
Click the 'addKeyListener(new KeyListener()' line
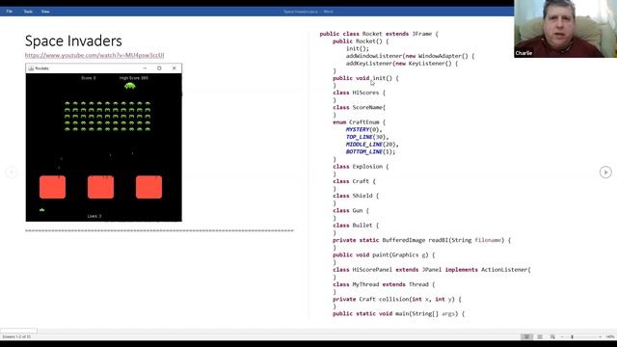tap(402, 64)
